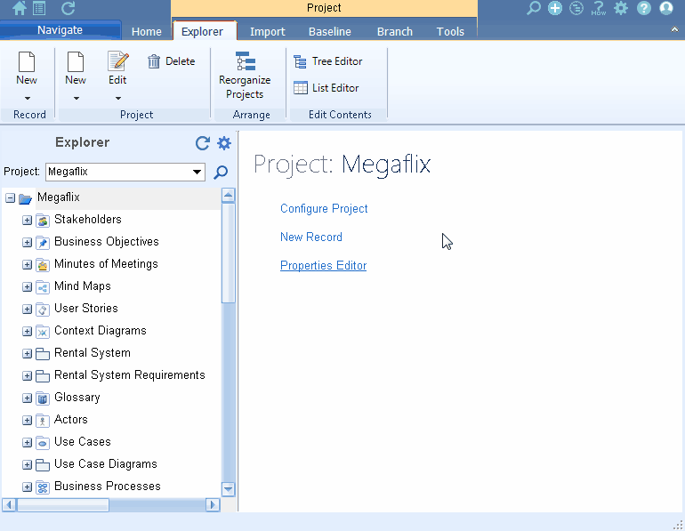Expand the Use Case Diagrams node

[x=27, y=465]
